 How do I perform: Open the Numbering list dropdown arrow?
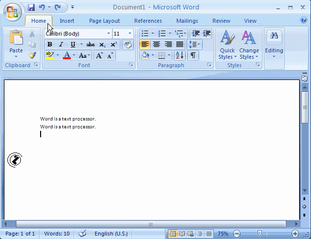(170, 34)
